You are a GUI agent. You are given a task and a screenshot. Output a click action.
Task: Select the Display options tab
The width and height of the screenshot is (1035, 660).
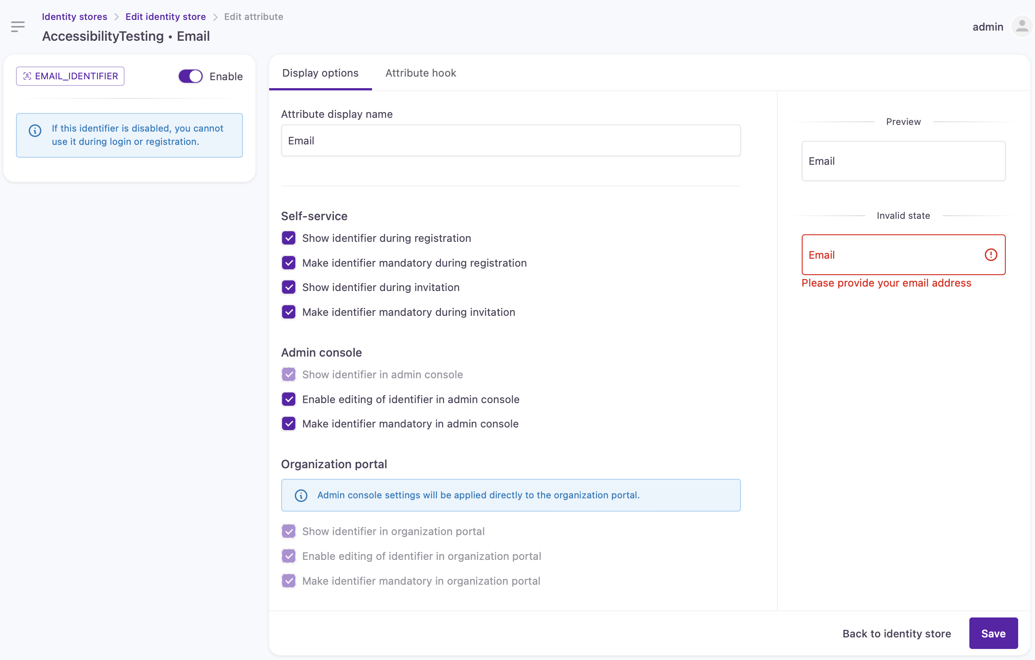(x=320, y=73)
